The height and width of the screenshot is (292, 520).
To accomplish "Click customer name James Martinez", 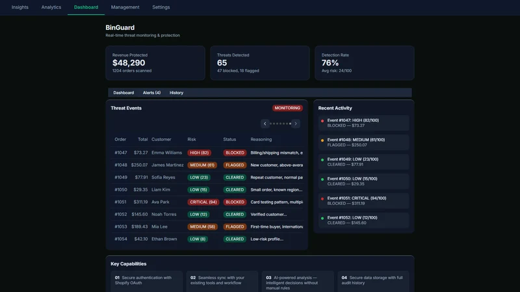I will click(168, 165).
